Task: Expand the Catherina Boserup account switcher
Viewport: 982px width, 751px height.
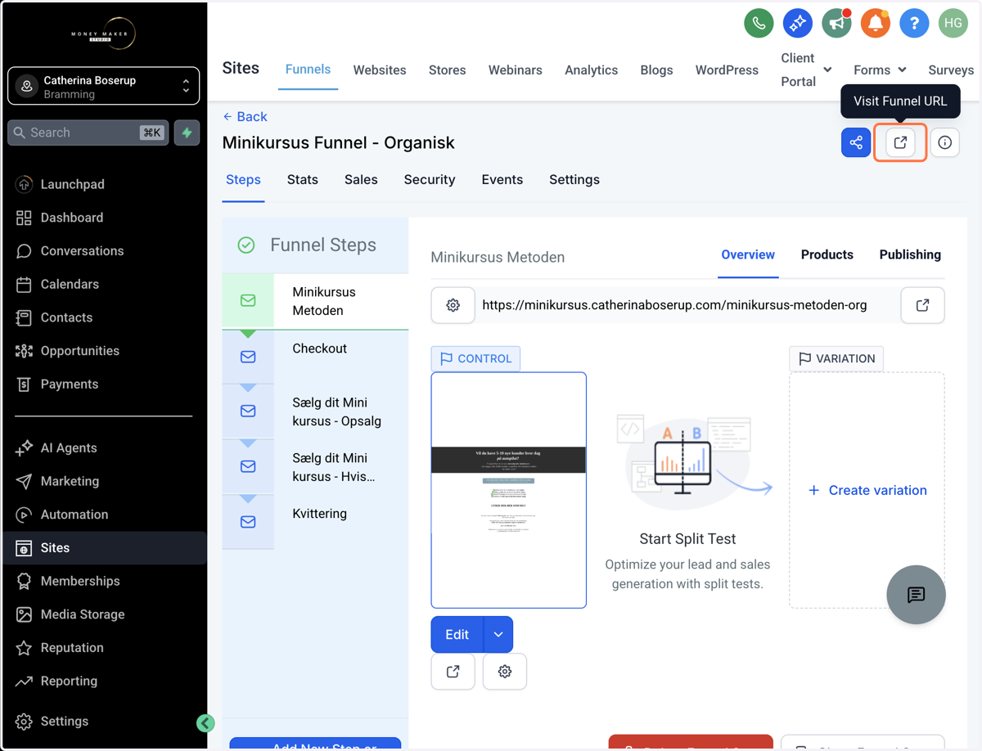Action: coord(104,86)
